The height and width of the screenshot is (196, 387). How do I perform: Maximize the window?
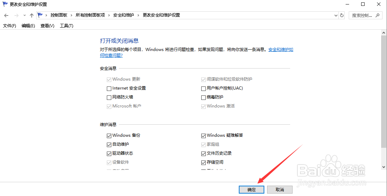[363, 4]
